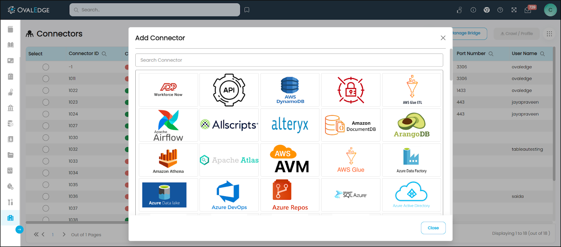Open the bank building governance sidebar icon
The image size is (561, 247).
[11, 108]
